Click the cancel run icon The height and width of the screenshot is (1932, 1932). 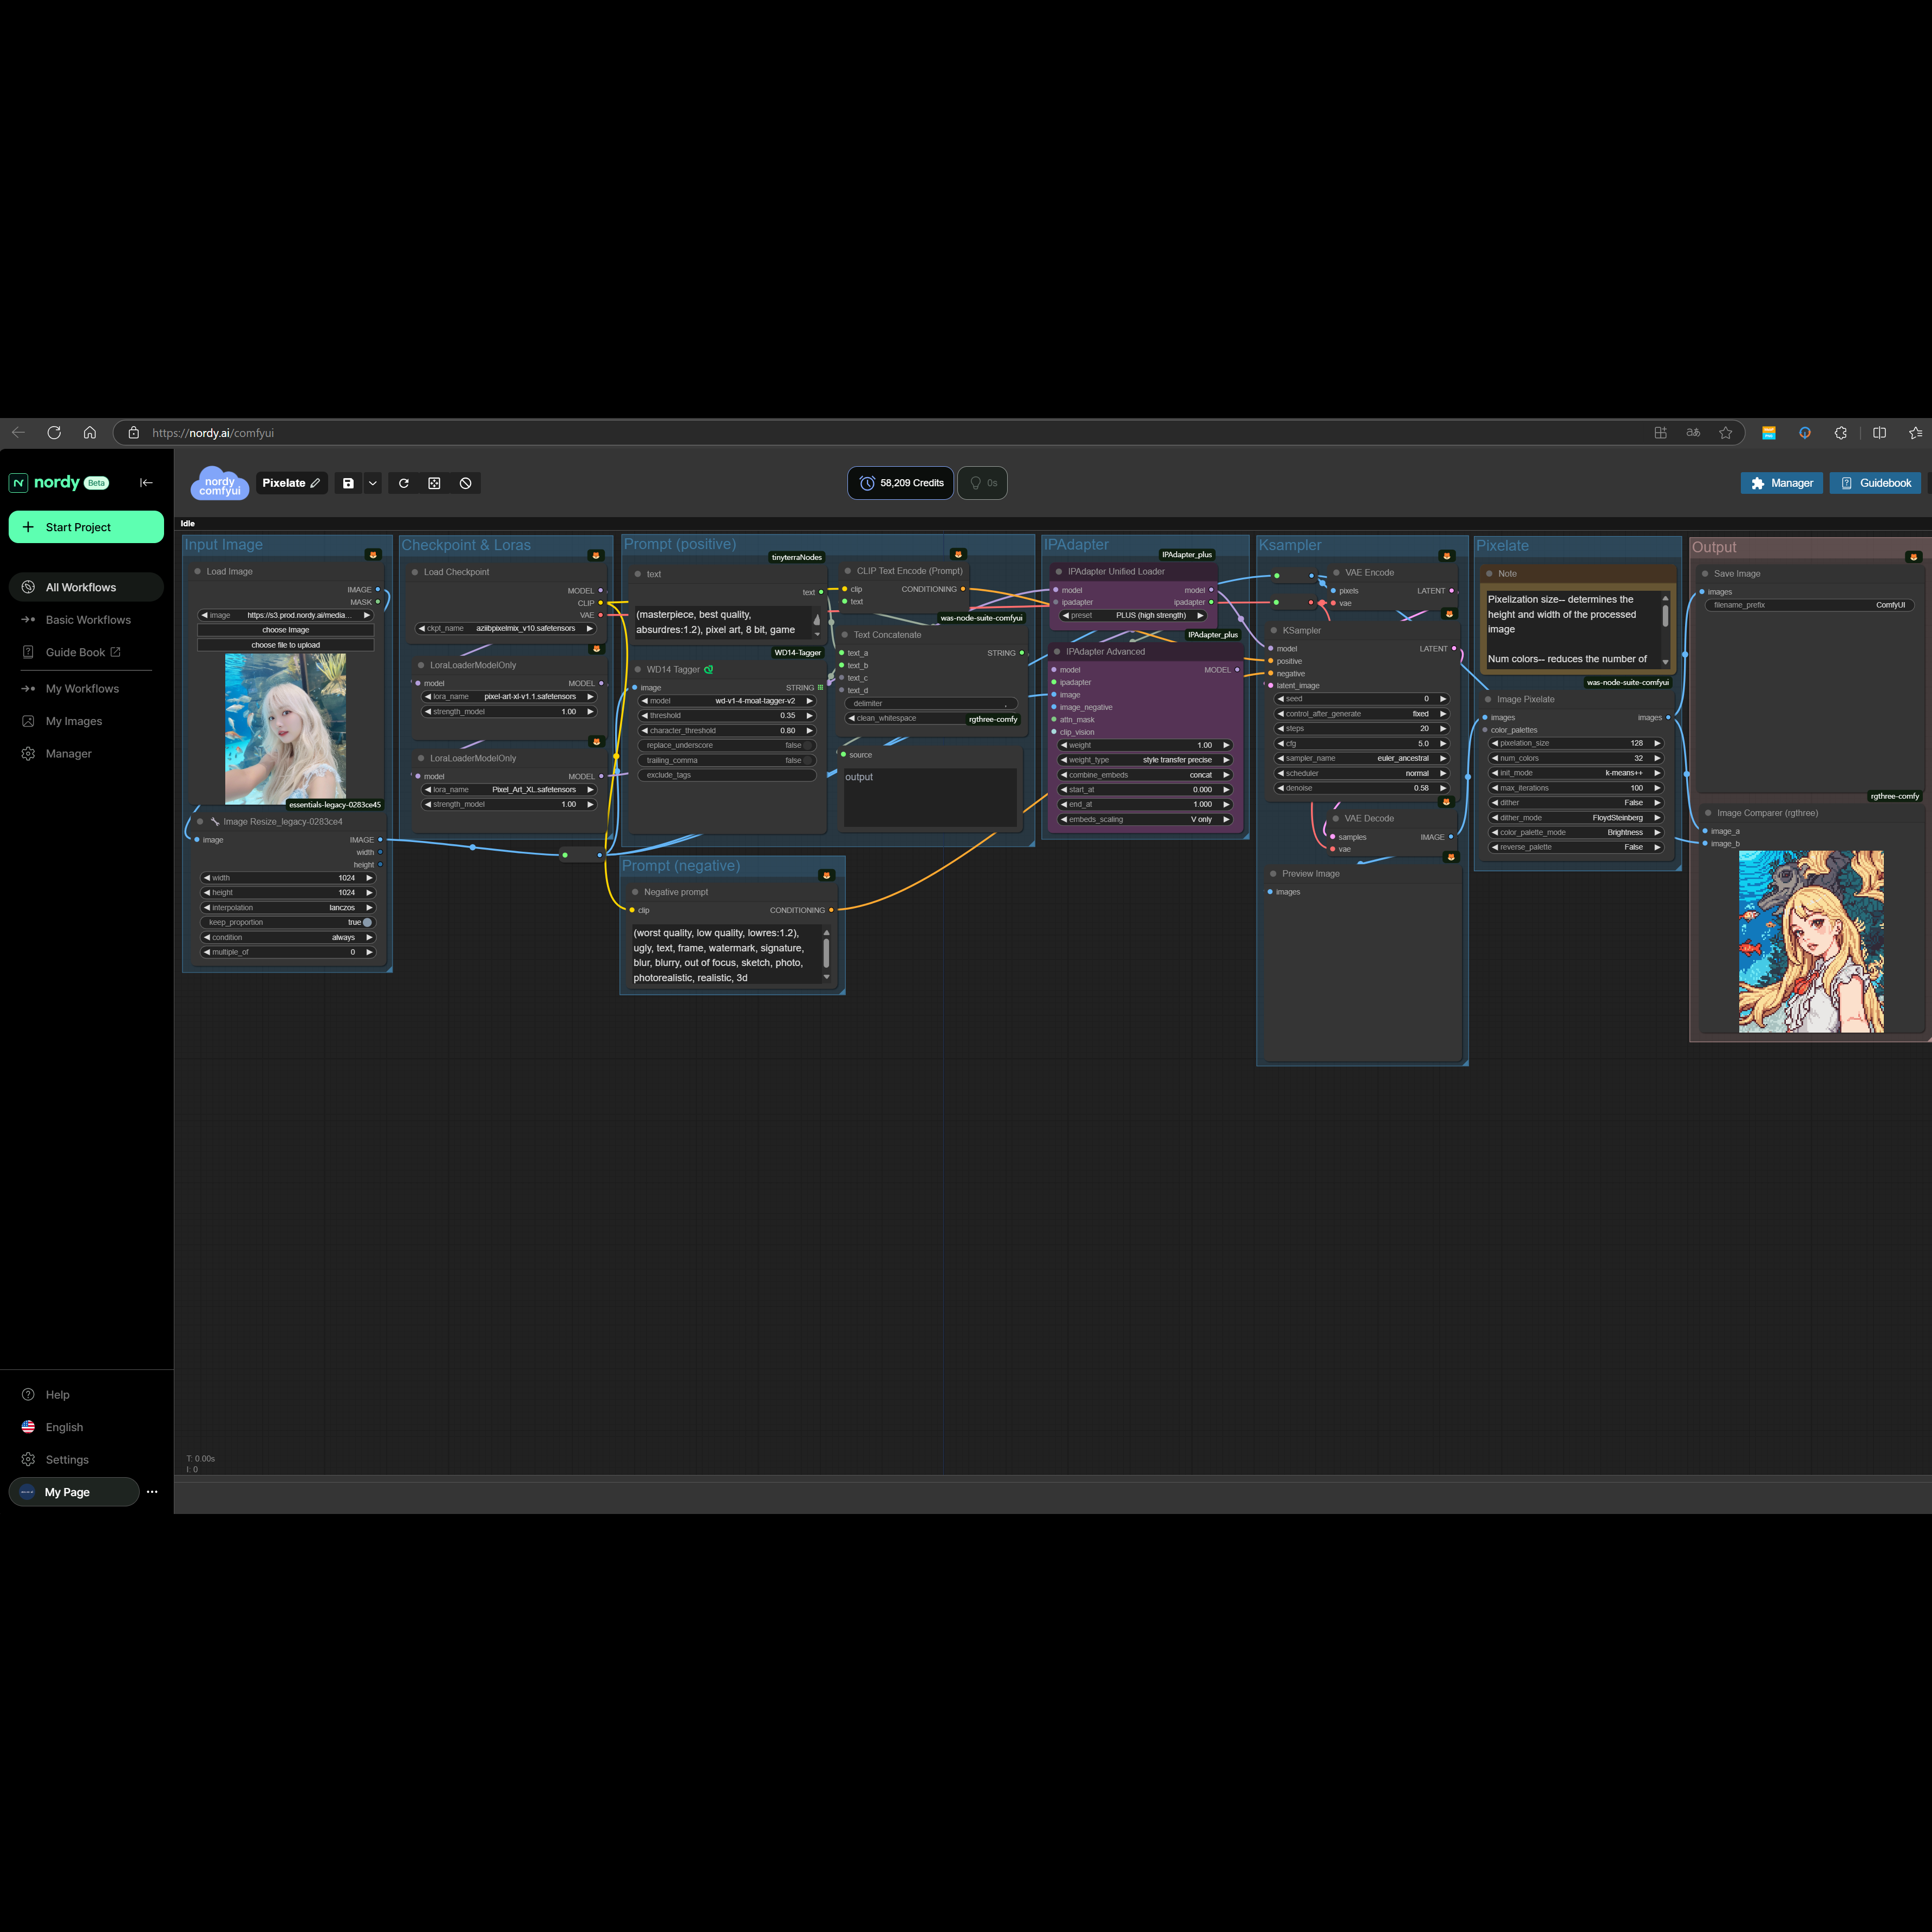[465, 483]
